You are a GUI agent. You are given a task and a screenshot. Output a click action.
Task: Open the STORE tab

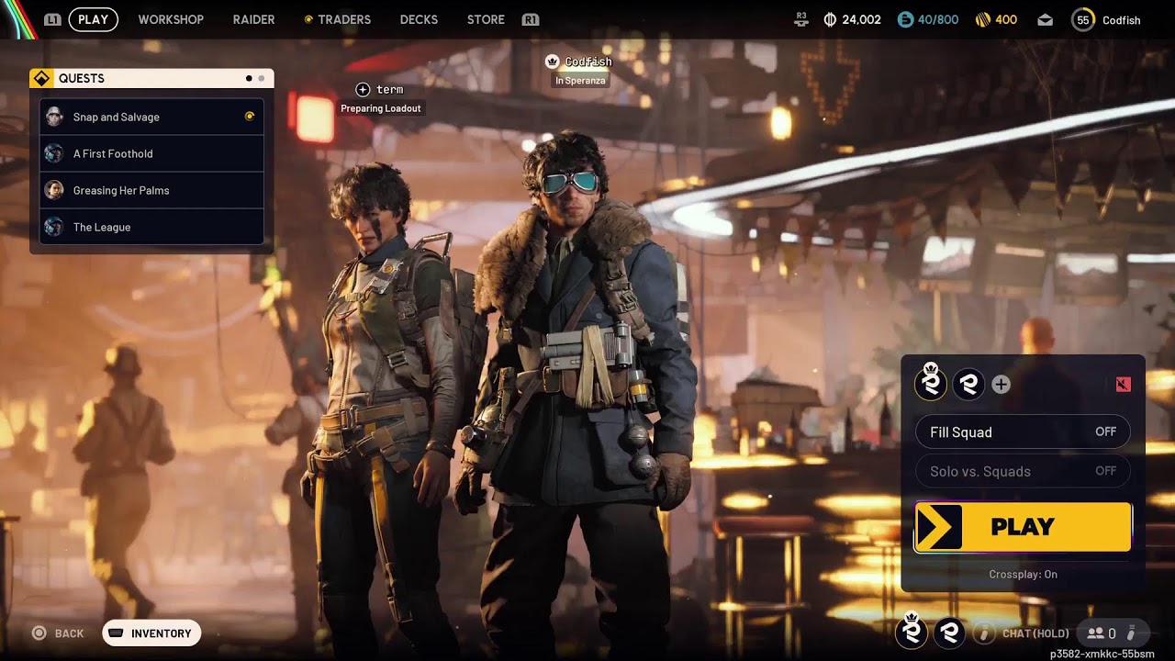486,19
